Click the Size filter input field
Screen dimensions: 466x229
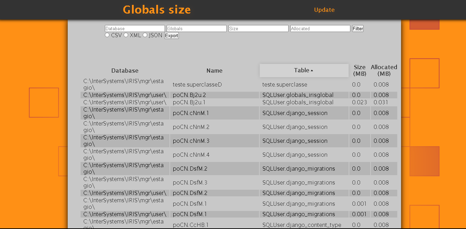pyautogui.click(x=258, y=28)
